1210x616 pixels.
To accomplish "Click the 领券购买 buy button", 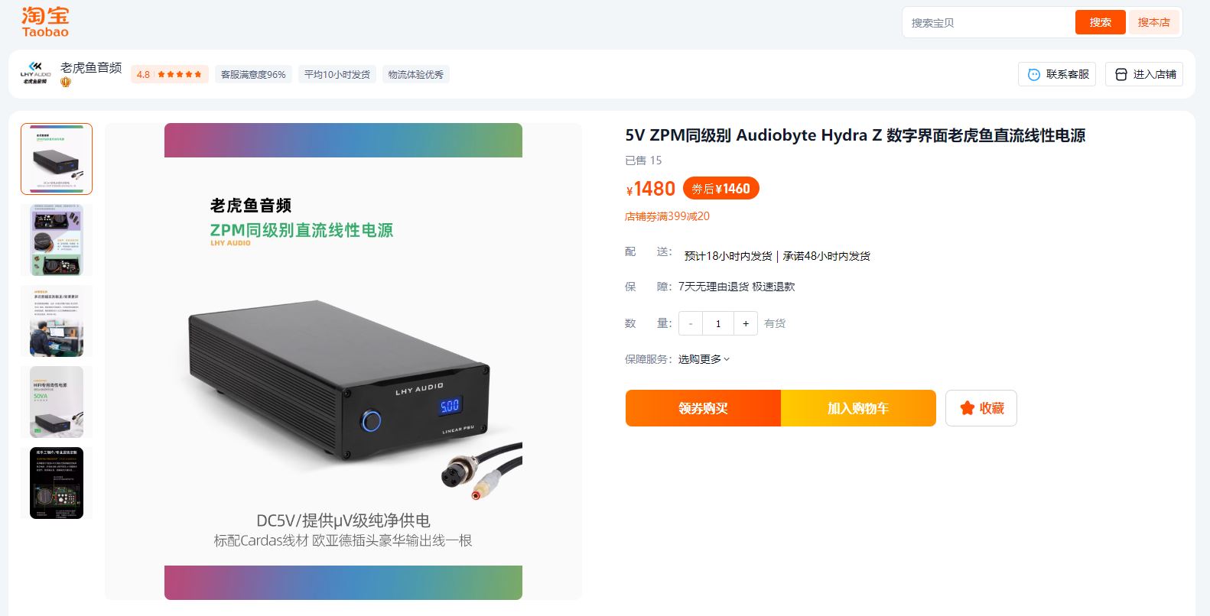I will click(703, 408).
